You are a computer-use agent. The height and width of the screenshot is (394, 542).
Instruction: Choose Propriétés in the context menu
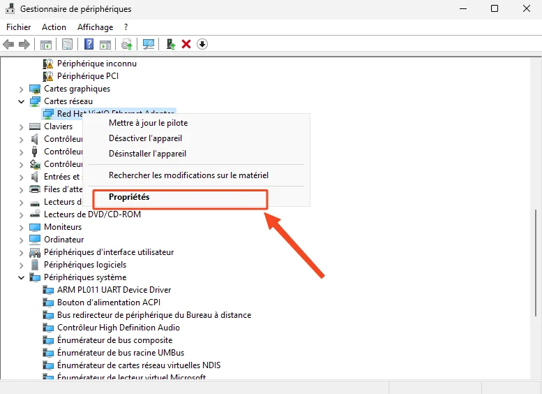click(x=129, y=197)
